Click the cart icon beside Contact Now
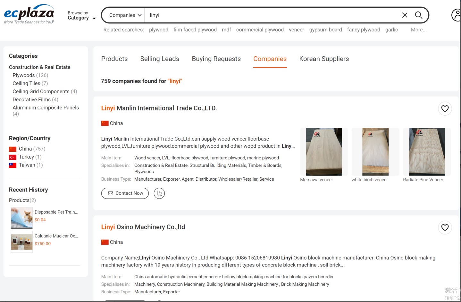The height and width of the screenshot is (302, 461). coord(159,193)
